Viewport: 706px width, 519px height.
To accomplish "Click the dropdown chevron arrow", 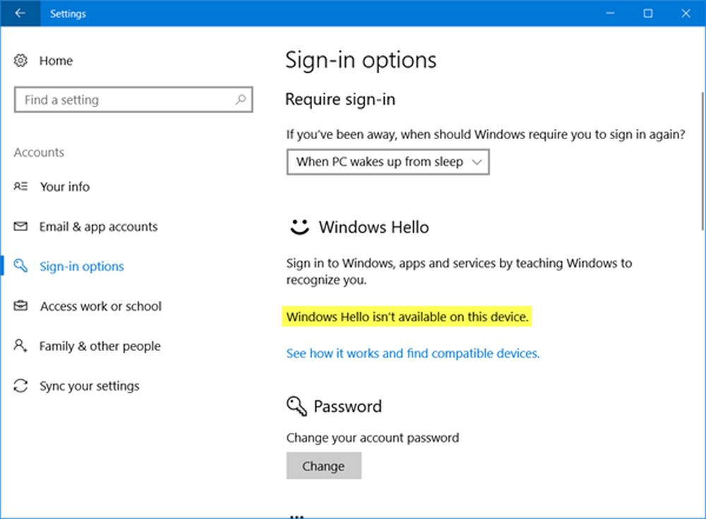I will pyautogui.click(x=477, y=162).
